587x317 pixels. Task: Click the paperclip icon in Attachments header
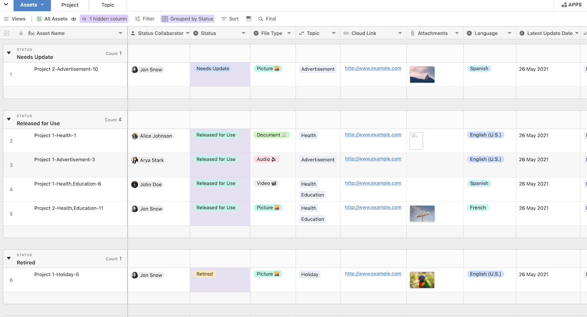412,33
